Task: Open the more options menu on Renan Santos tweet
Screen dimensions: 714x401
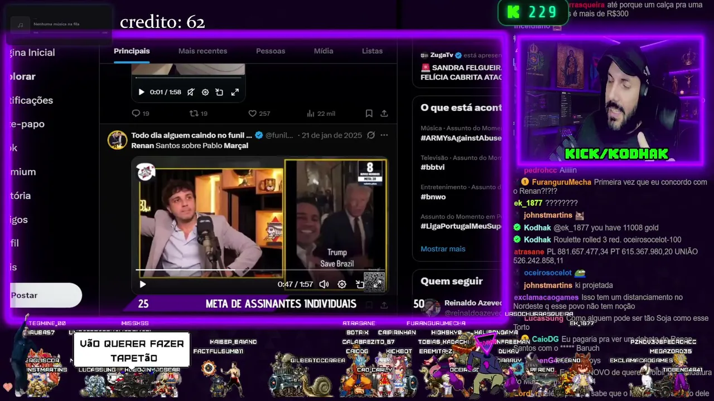Action: click(384, 135)
